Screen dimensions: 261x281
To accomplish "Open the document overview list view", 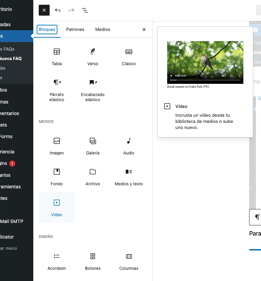I will [x=85, y=10].
